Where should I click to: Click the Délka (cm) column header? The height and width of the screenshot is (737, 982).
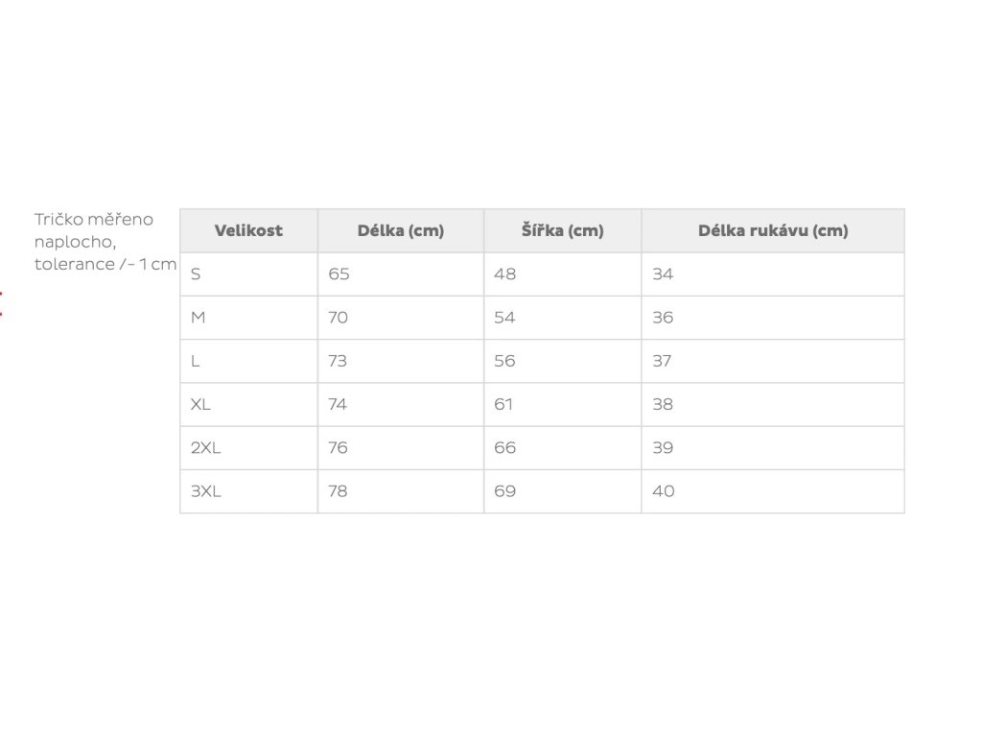401,230
